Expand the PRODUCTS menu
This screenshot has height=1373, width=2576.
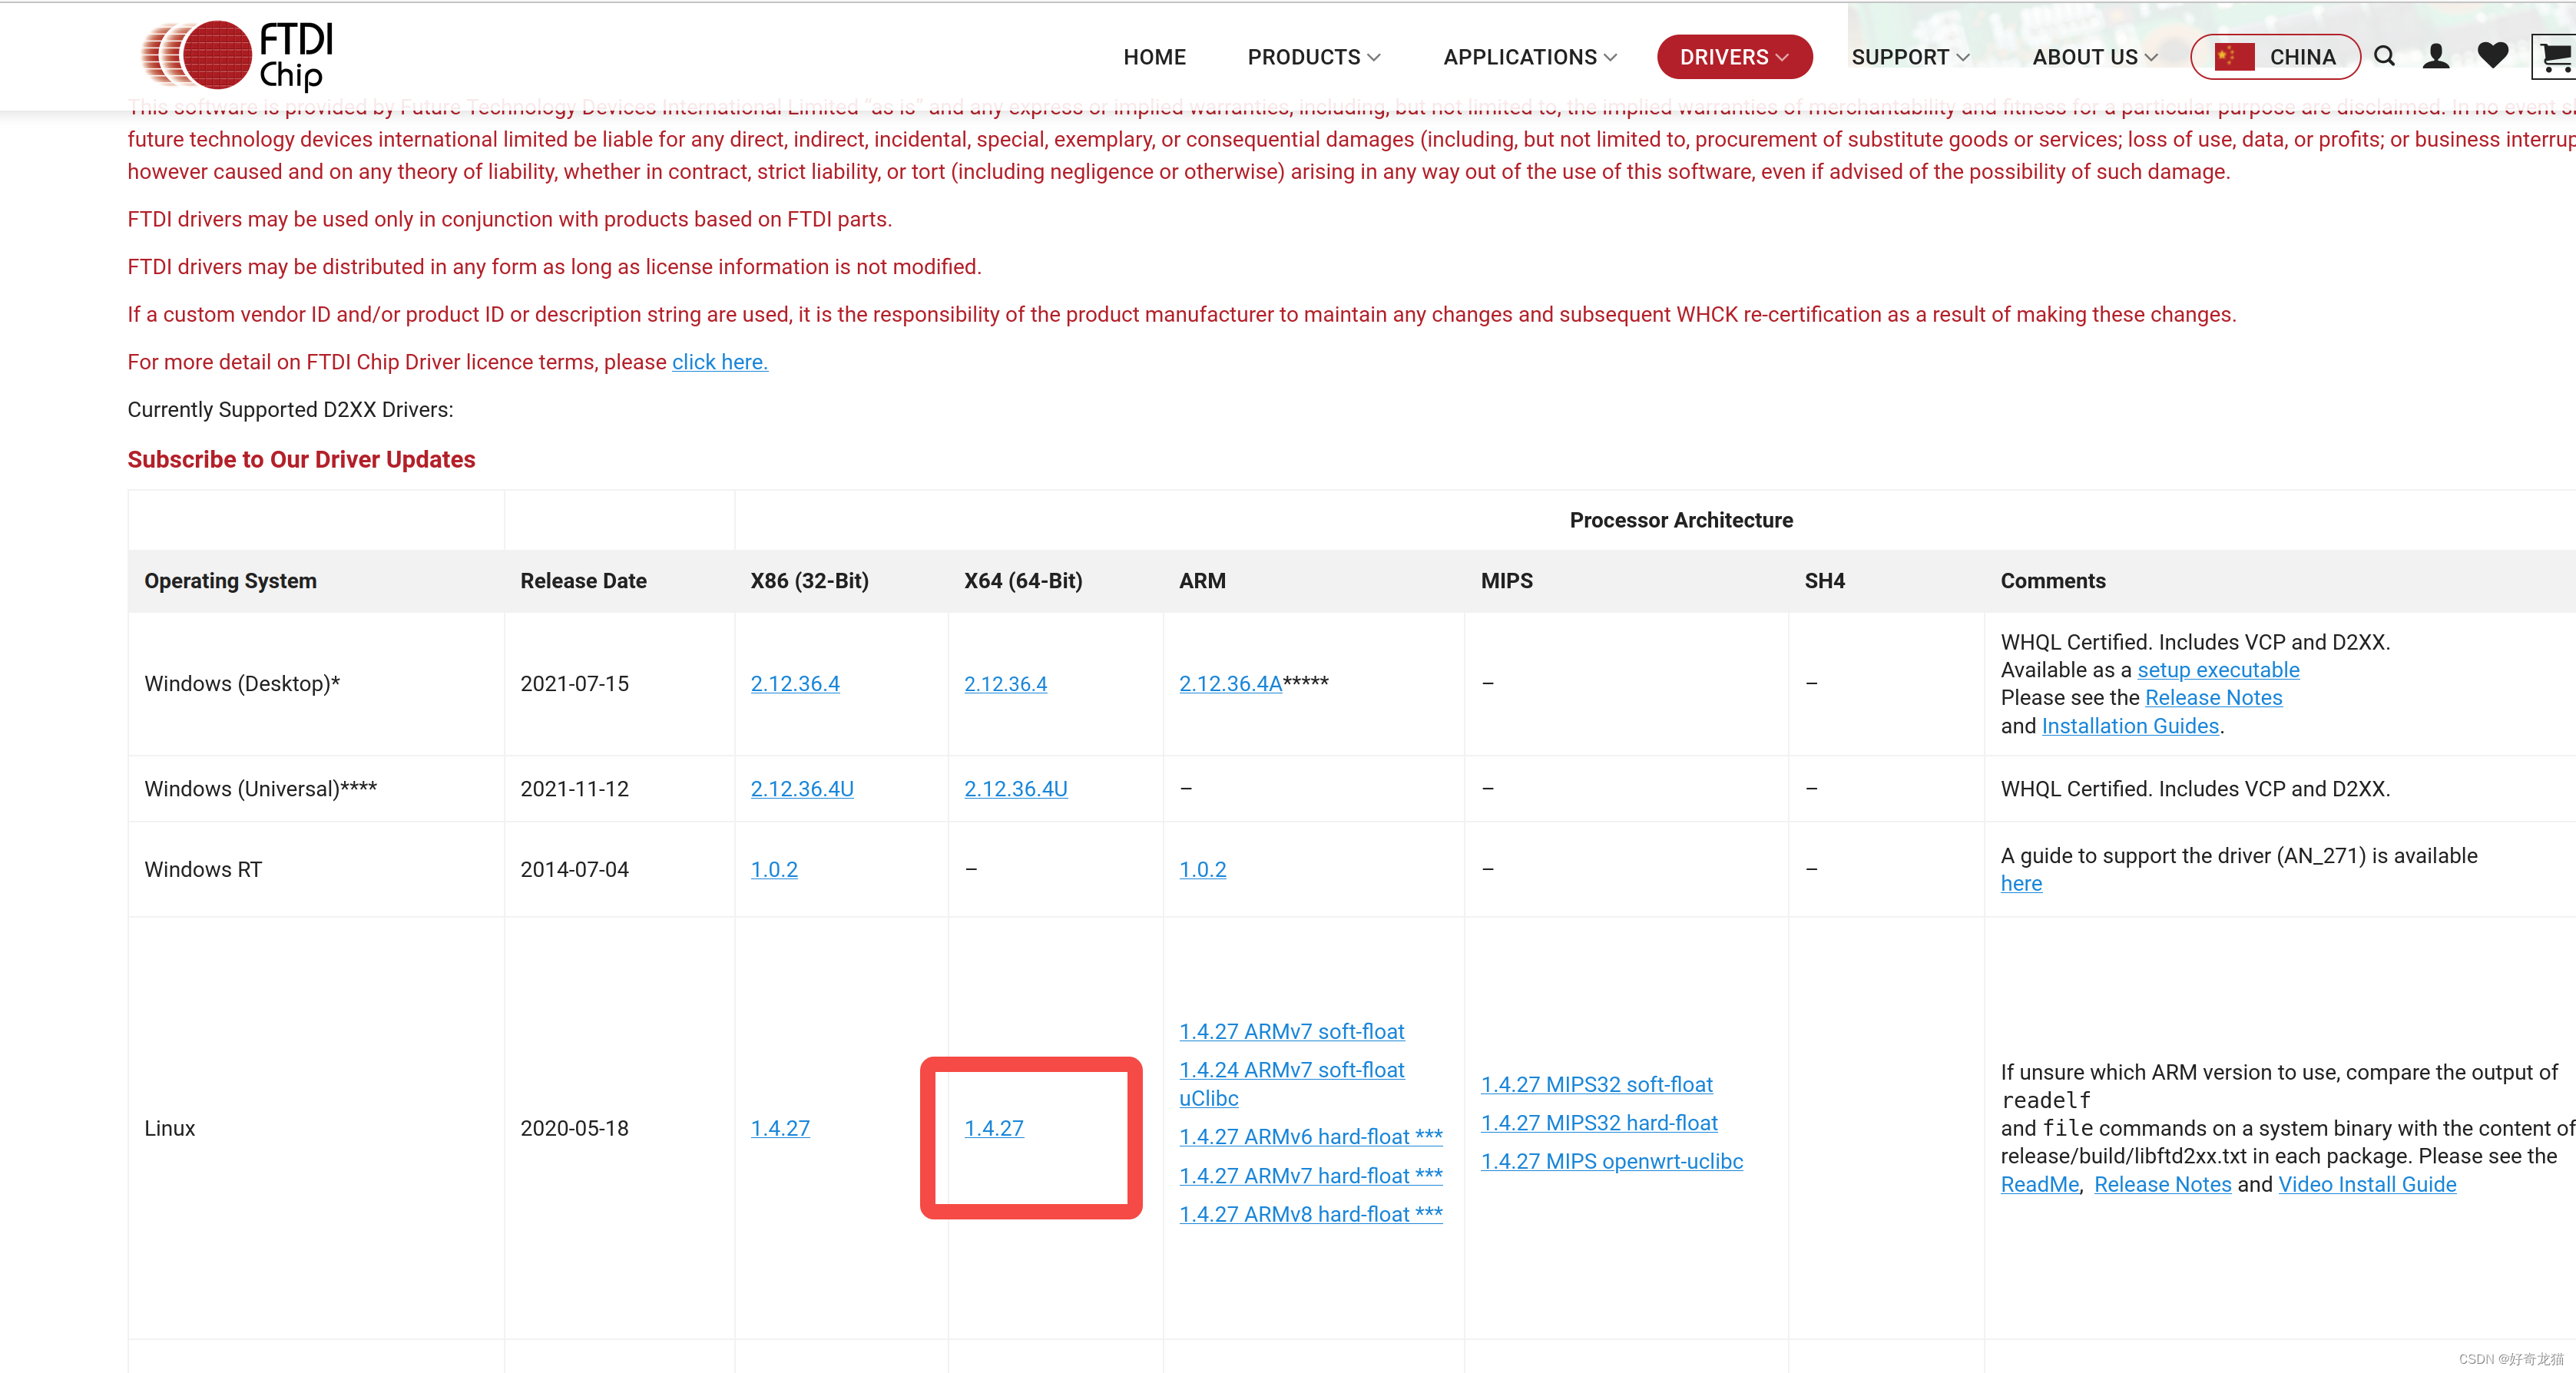point(1313,57)
